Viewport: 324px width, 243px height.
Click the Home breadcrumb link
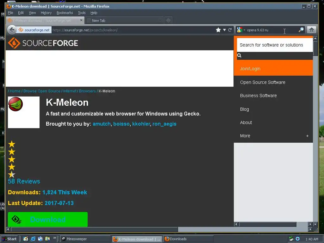tap(15, 91)
